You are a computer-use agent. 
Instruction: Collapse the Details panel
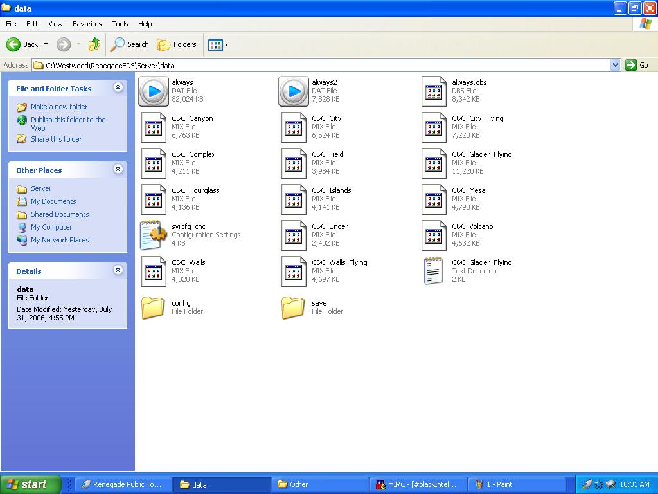pos(118,270)
